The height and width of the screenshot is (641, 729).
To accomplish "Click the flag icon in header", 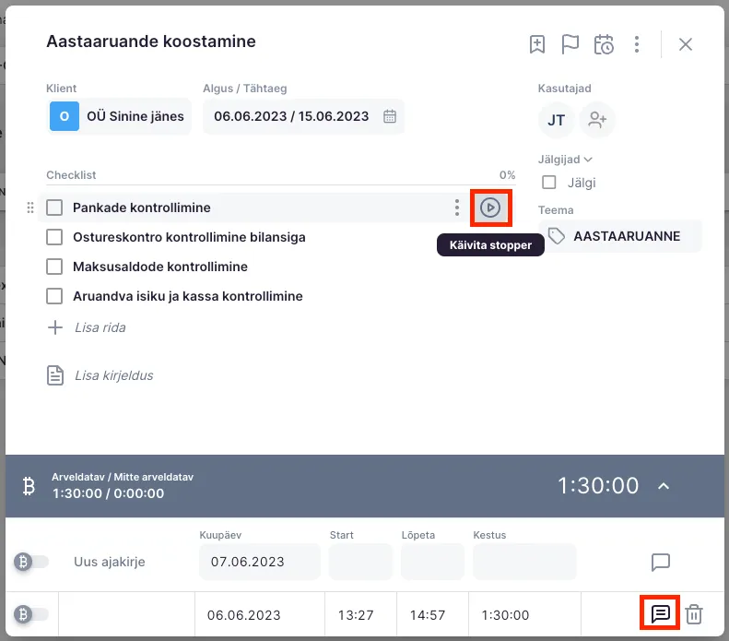I will click(x=570, y=43).
